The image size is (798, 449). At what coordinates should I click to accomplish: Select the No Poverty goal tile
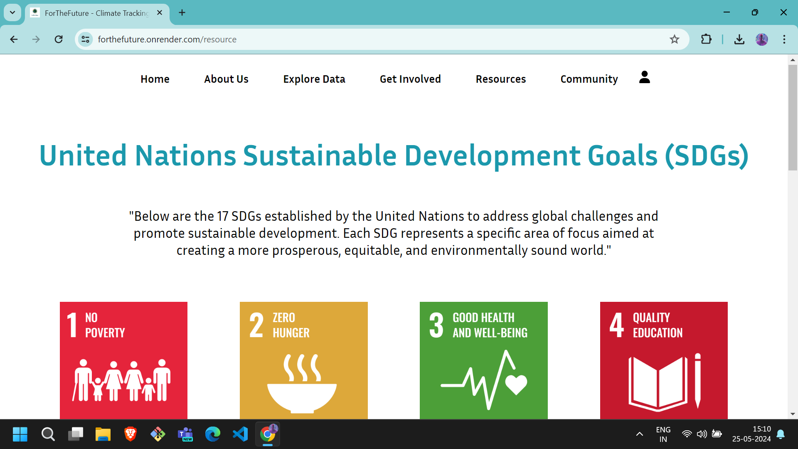(x=123, y=360)
